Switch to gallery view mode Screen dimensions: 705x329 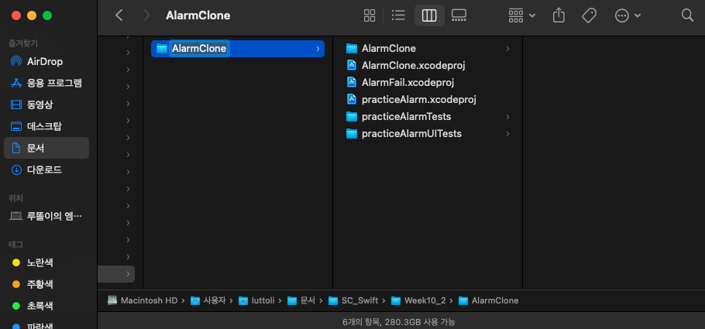pyautogui.click(x=459, y=15)
